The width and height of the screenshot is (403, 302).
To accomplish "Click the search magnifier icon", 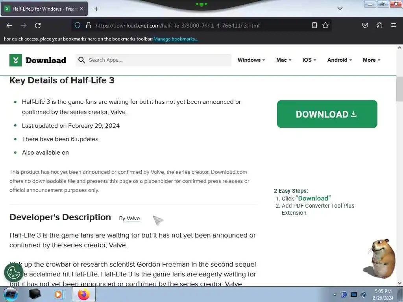I will 82,60.
